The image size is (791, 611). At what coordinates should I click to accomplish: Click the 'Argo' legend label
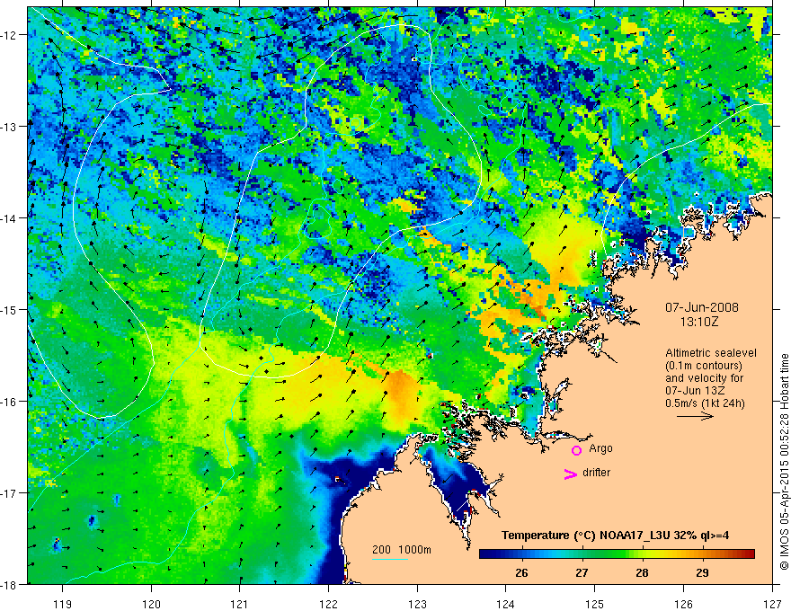(x=600, y=448)
